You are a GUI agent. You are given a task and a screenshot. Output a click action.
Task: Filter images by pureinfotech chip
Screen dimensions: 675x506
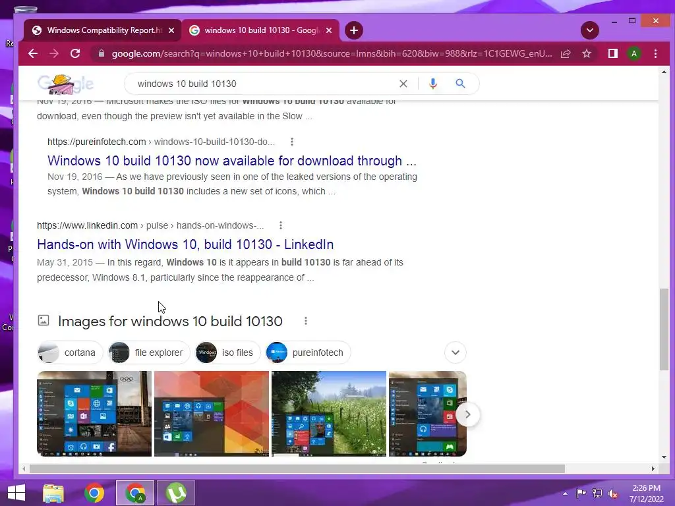(308, 353)
